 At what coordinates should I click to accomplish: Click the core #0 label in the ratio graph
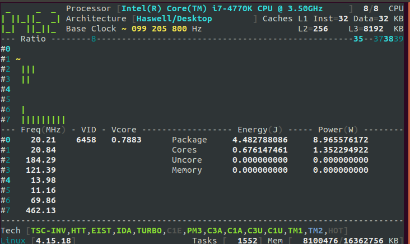tap(6, 49)
